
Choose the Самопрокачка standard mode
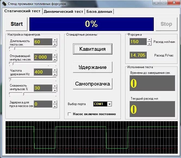93,84
